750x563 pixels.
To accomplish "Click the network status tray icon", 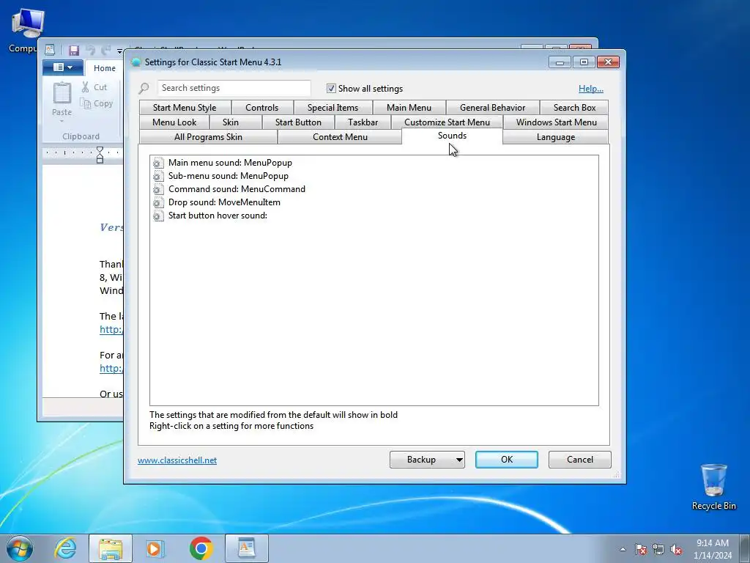I will click(x=658, y=549).
